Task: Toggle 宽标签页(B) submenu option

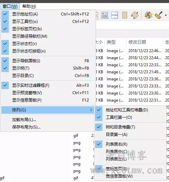Action: (x=130, y=169)
